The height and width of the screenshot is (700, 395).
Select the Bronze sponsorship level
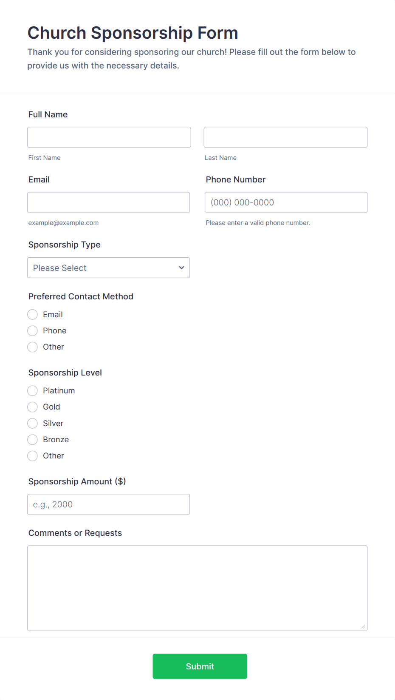(32, 439)
